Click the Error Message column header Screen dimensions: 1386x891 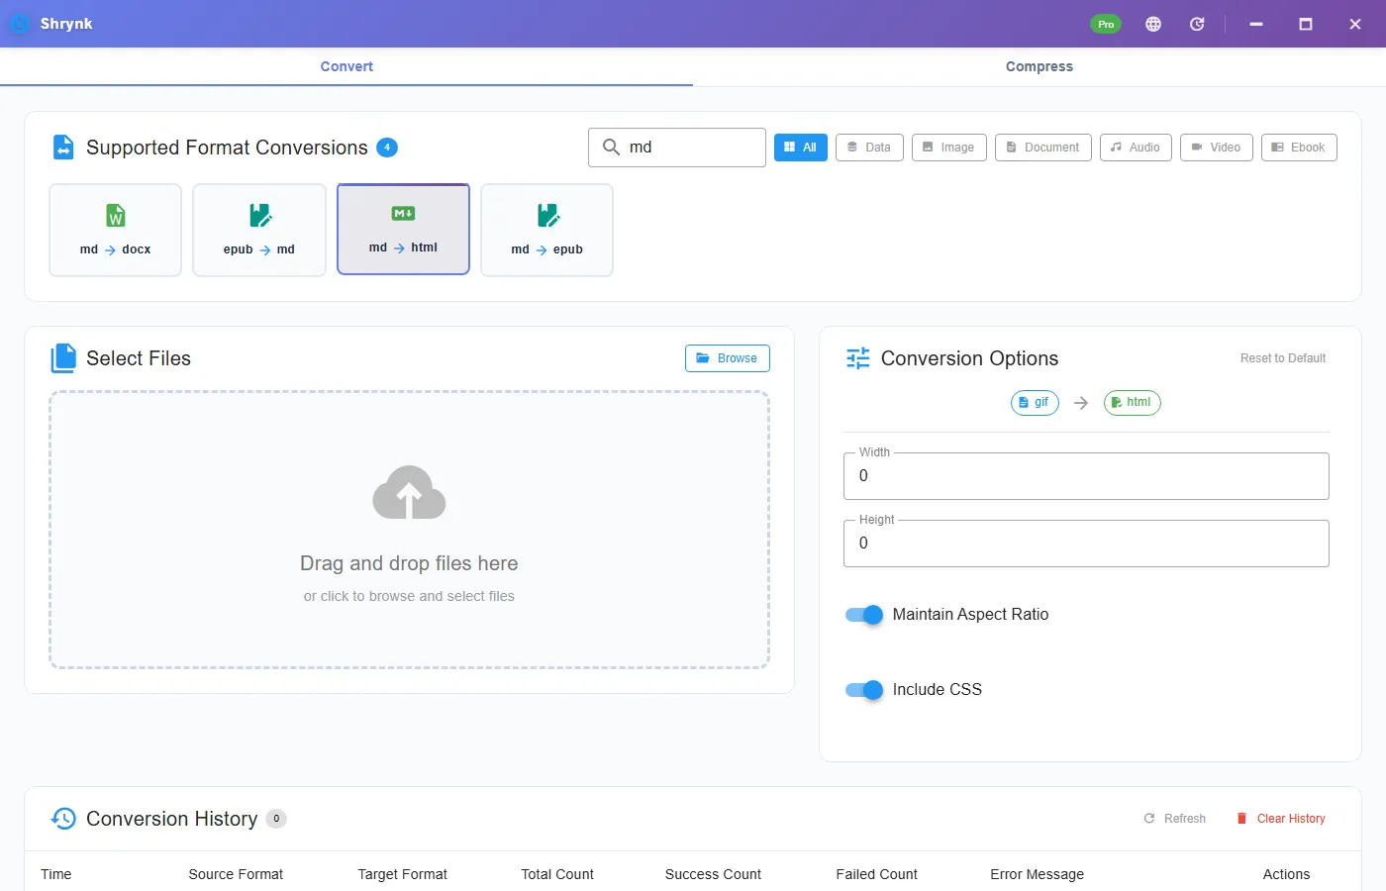click(1037, 874)
